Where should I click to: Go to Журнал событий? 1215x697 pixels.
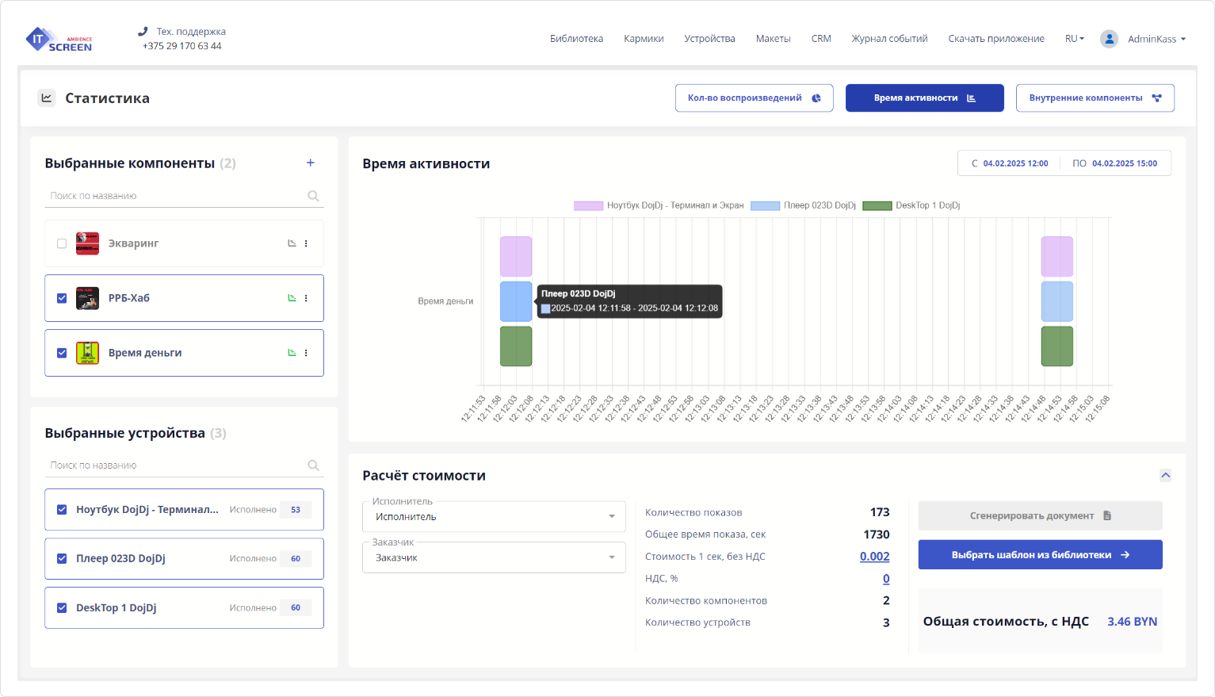[889, 39]
